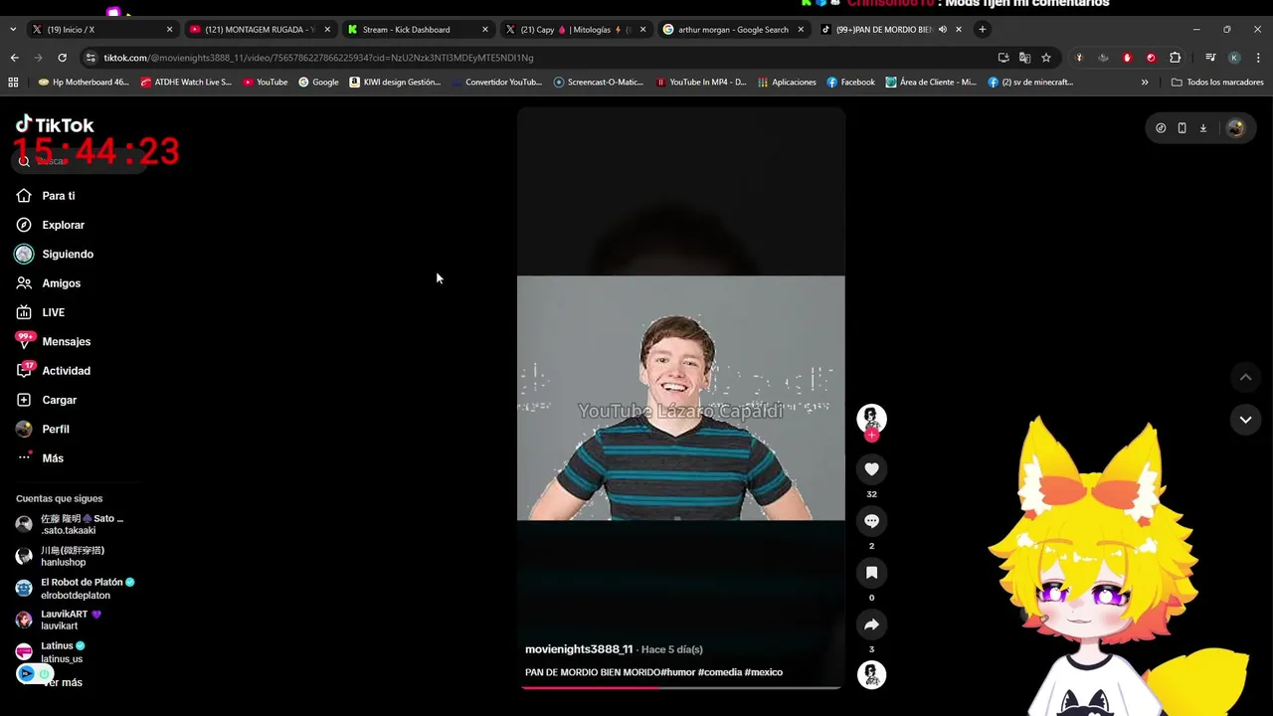
Task: Switch to arthur morgan Google Search tab
Action: (x=733, y=30)
